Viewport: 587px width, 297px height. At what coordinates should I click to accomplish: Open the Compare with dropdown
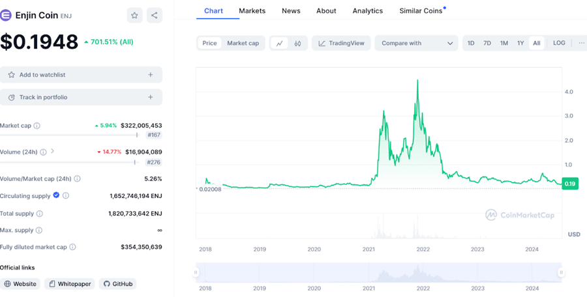click(416, 43)
